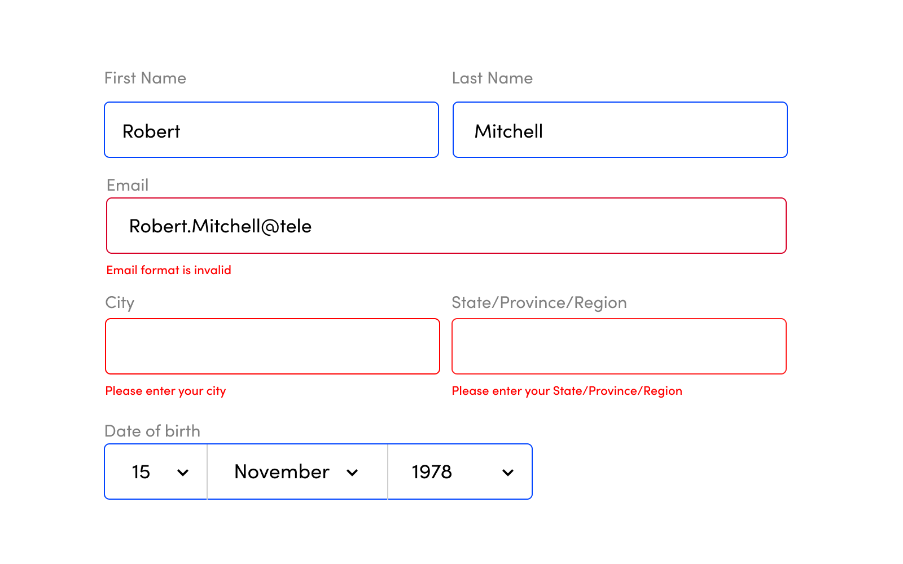Viewport: 903px width, 564px height.
Task: Click the 'Email format is invalid' error message
Action: (168, 270)
